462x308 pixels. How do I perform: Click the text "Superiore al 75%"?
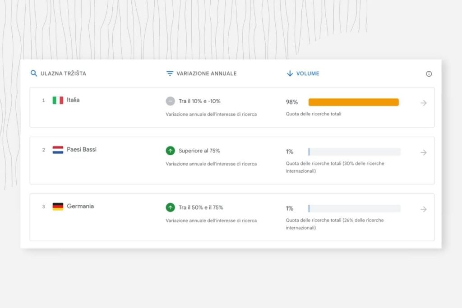point(199,151)
